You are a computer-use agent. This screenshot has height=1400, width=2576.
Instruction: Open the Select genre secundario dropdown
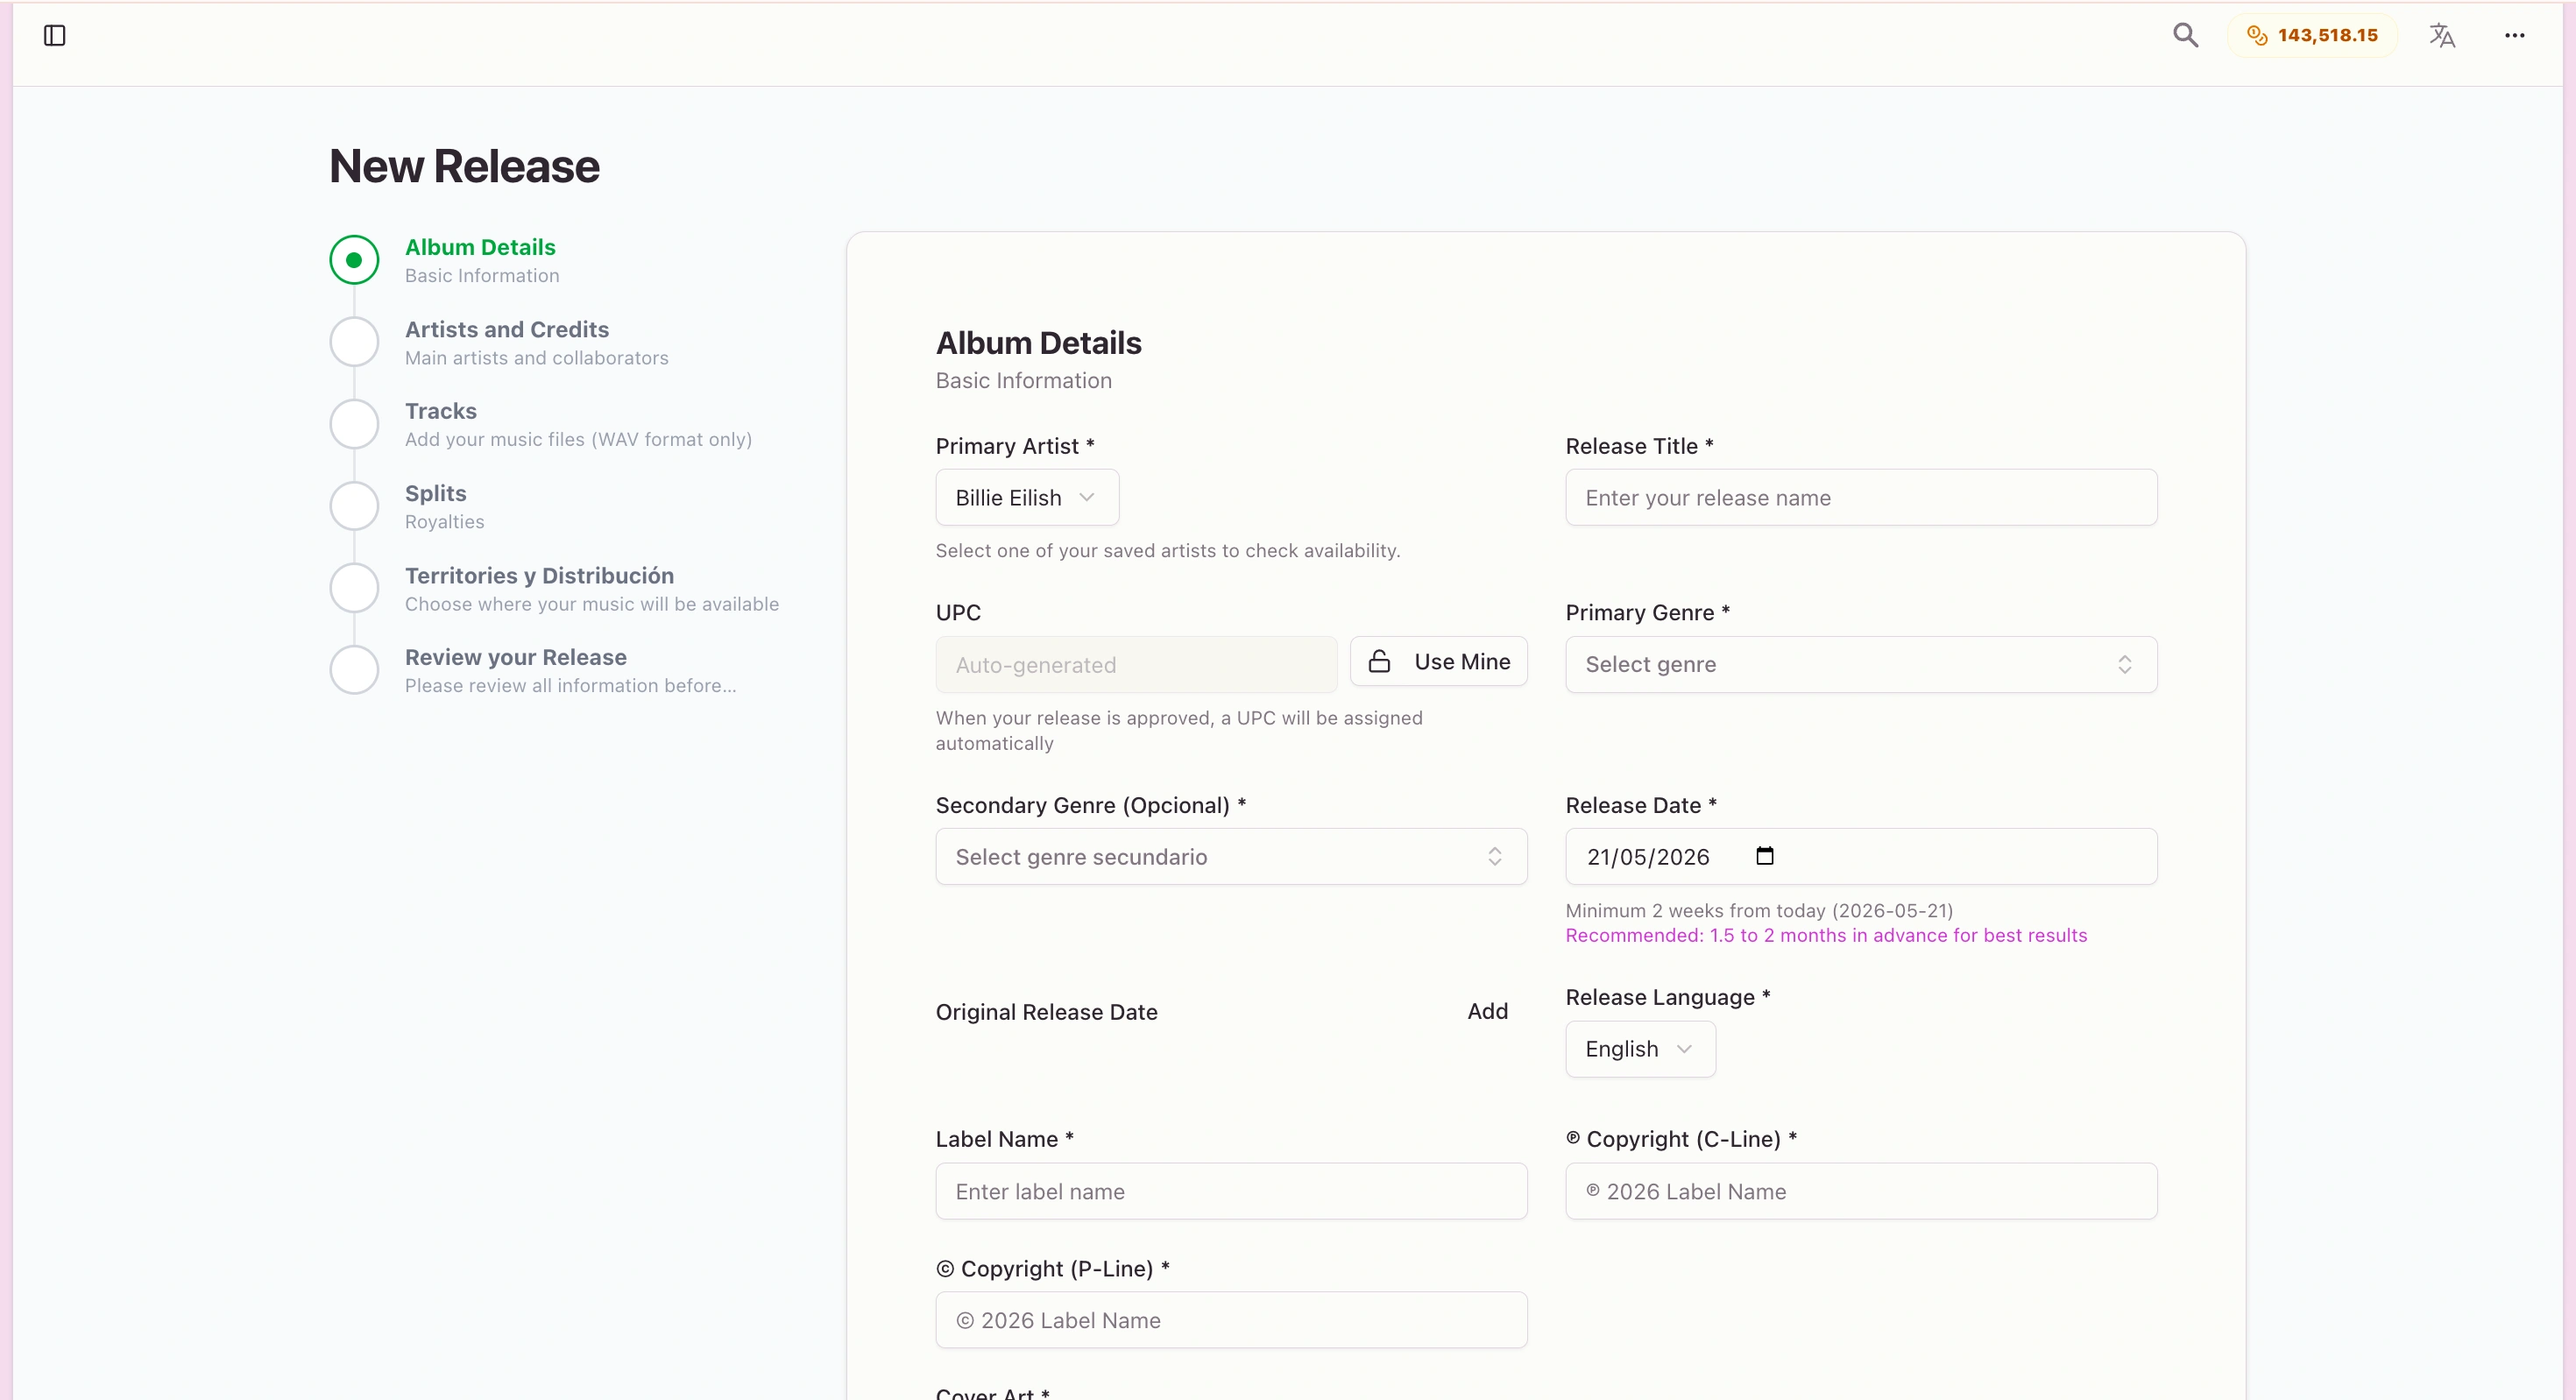[x=1231, y=857]
